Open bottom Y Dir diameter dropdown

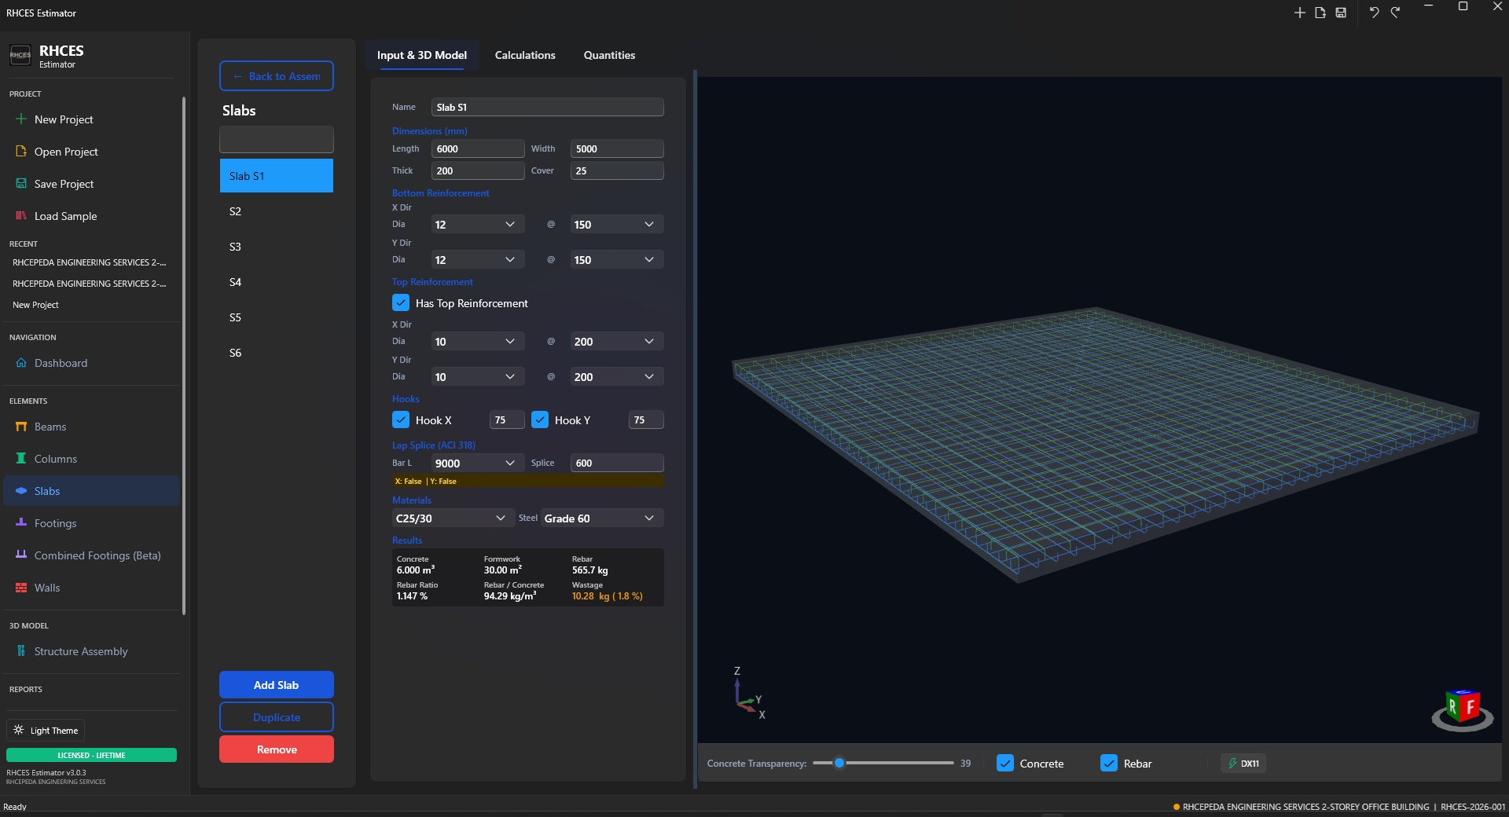477,260
